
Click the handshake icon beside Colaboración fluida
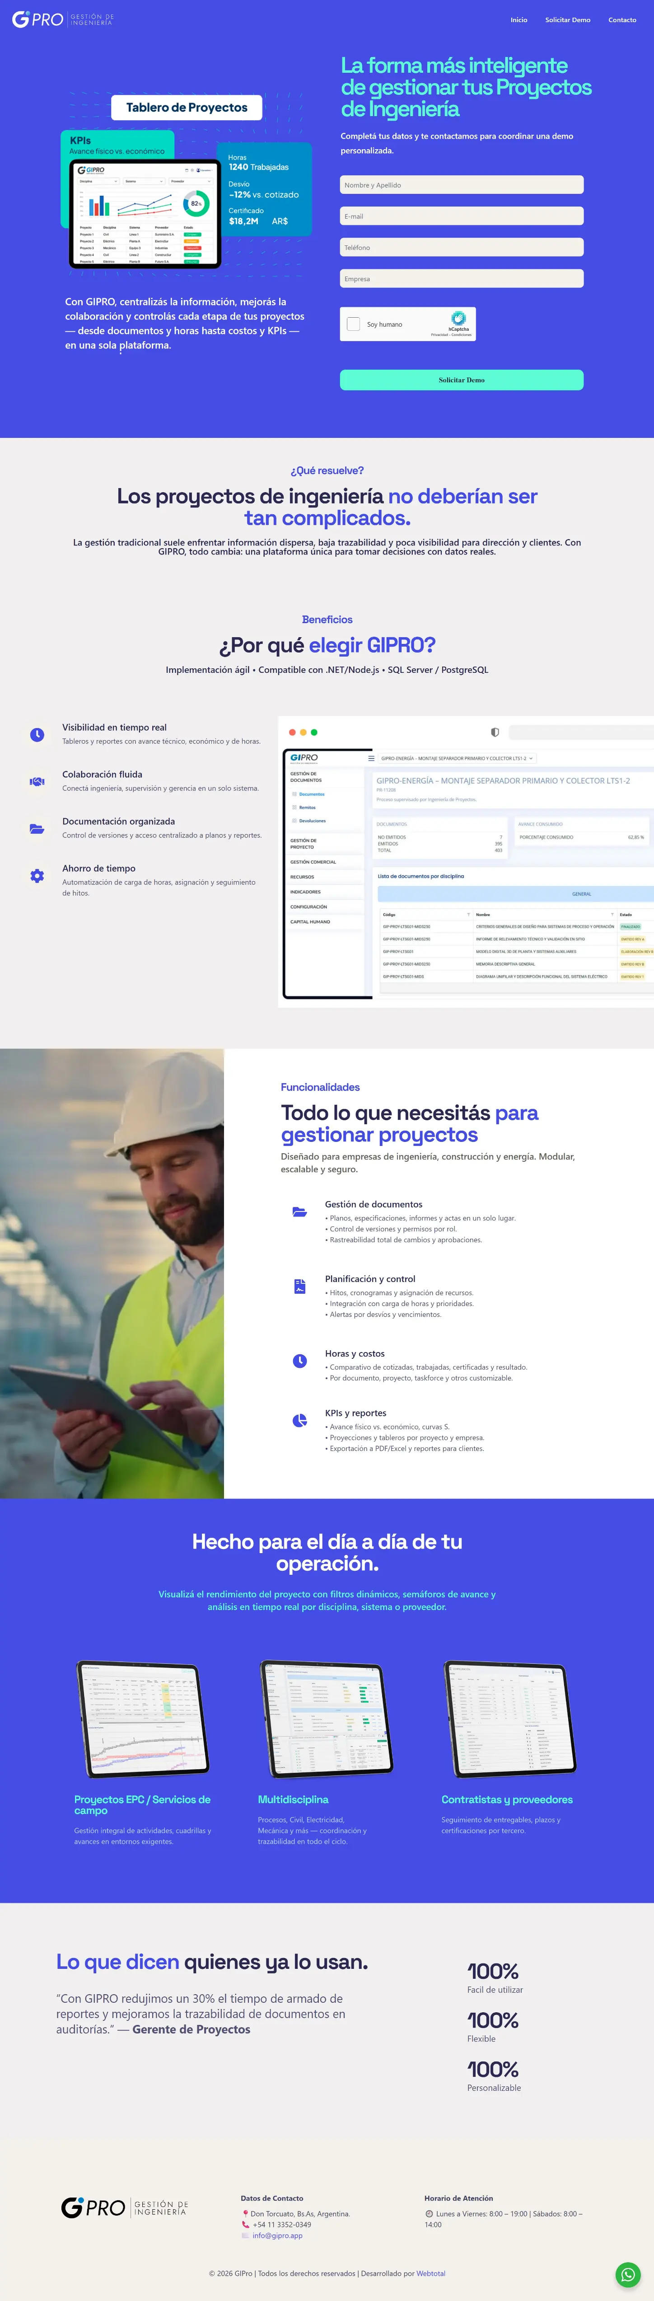pyautogui.click(x=37, y=782)
